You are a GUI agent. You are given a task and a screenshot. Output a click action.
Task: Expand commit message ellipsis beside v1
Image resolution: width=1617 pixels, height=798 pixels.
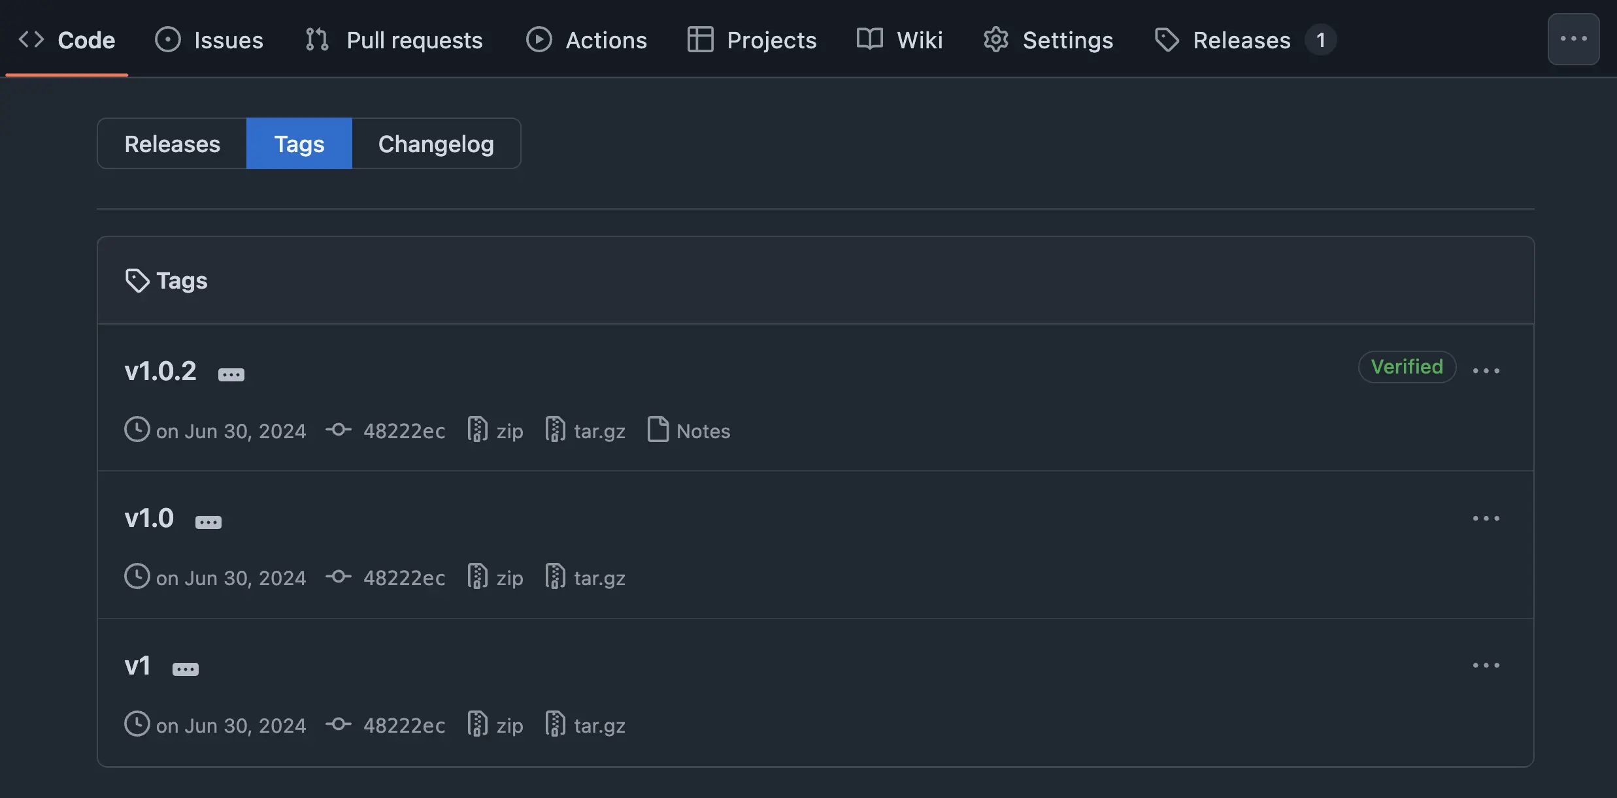pos(186,669)
